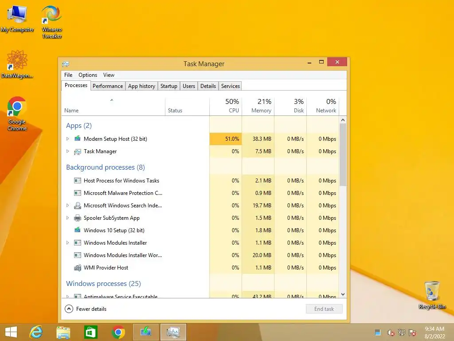Switch to the App history tab
This screenshot has height=341, width=454.
click(141, 86)
